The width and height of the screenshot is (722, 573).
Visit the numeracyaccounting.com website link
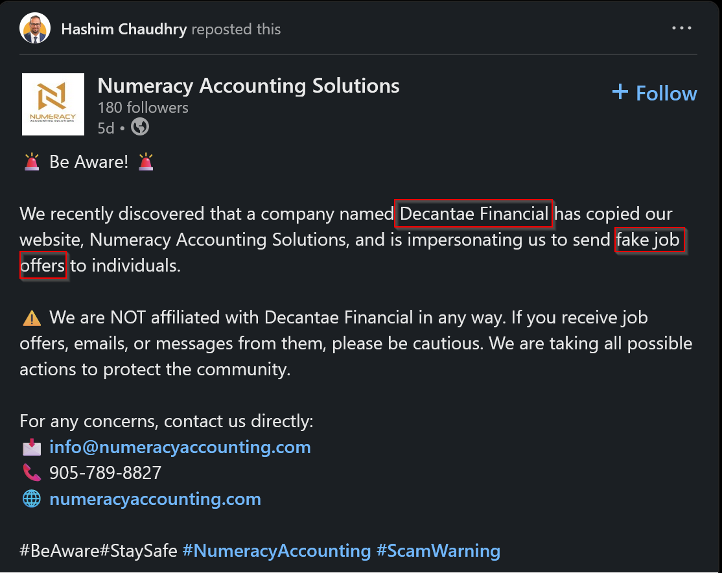click(x=156, y=499)
